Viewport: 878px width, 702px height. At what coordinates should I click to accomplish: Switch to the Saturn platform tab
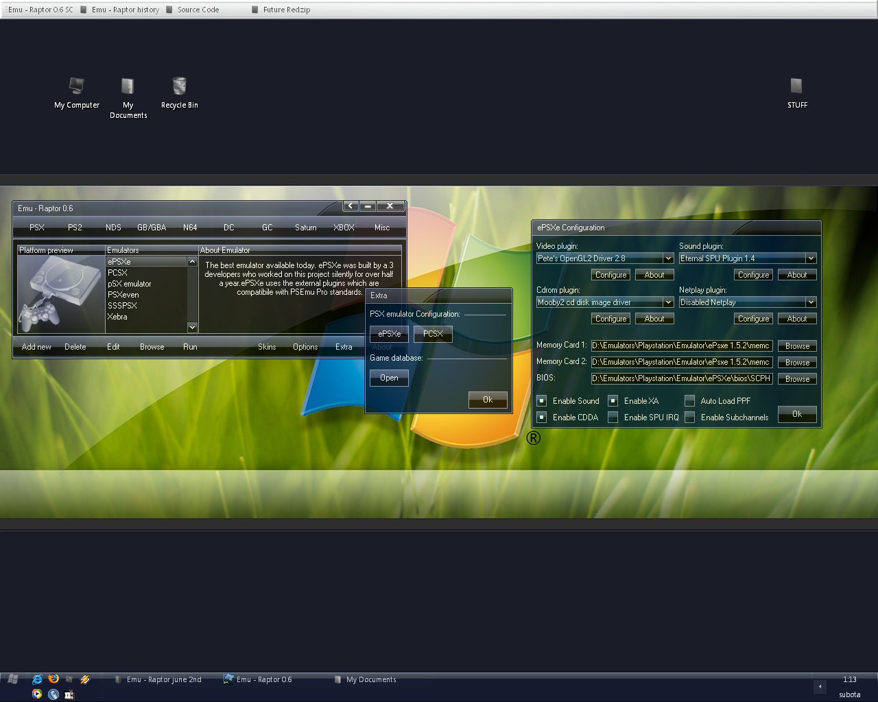[x=306, y=227]
